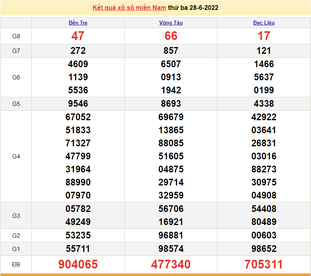Image resolution: width=311 pixels, height=276 pixels.
Task: Select Vũng Tàu special prize number 477340
Action: coord(171,265)
